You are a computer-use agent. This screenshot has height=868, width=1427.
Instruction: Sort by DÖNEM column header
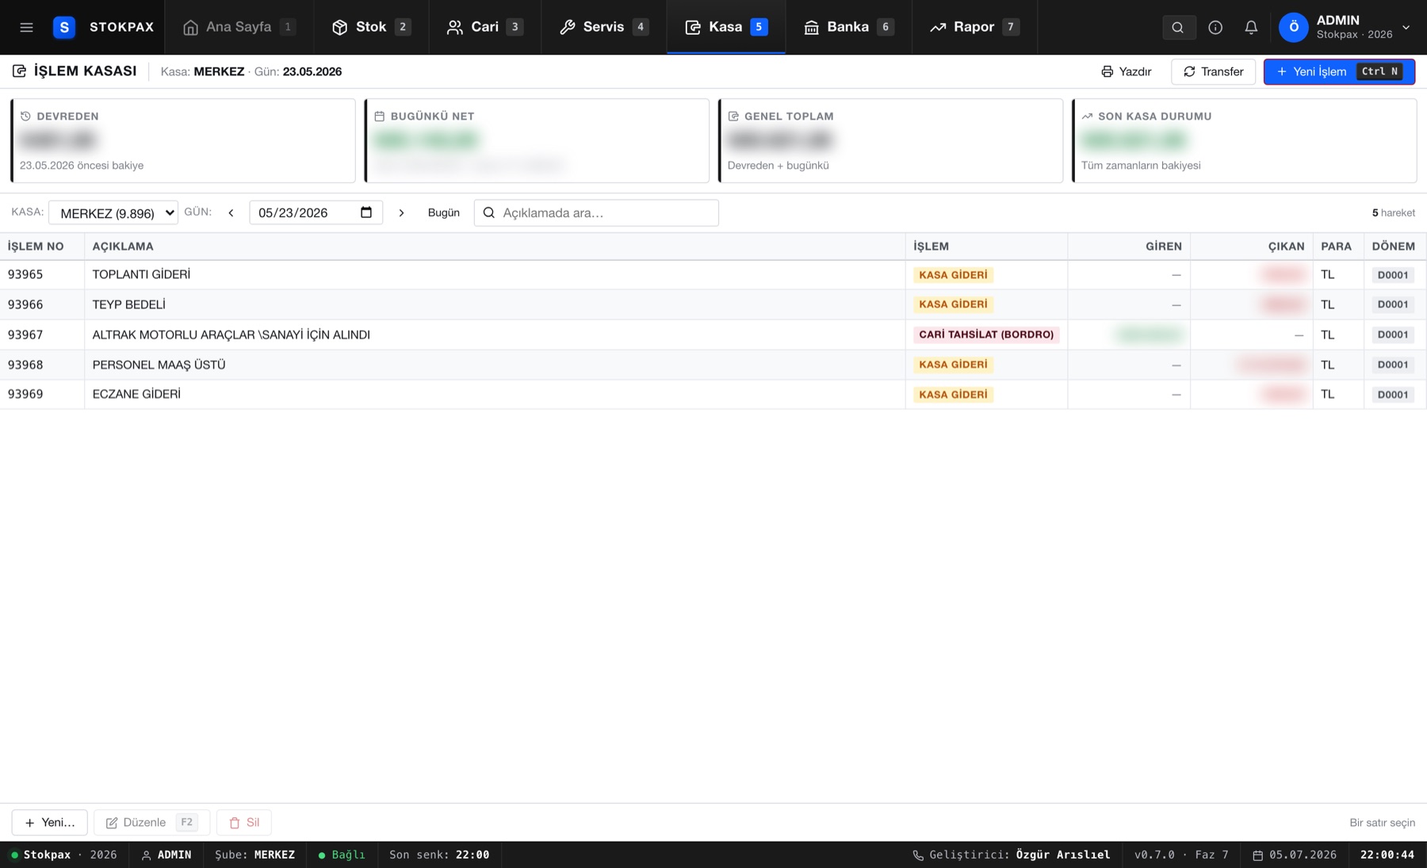(1393, 247)
